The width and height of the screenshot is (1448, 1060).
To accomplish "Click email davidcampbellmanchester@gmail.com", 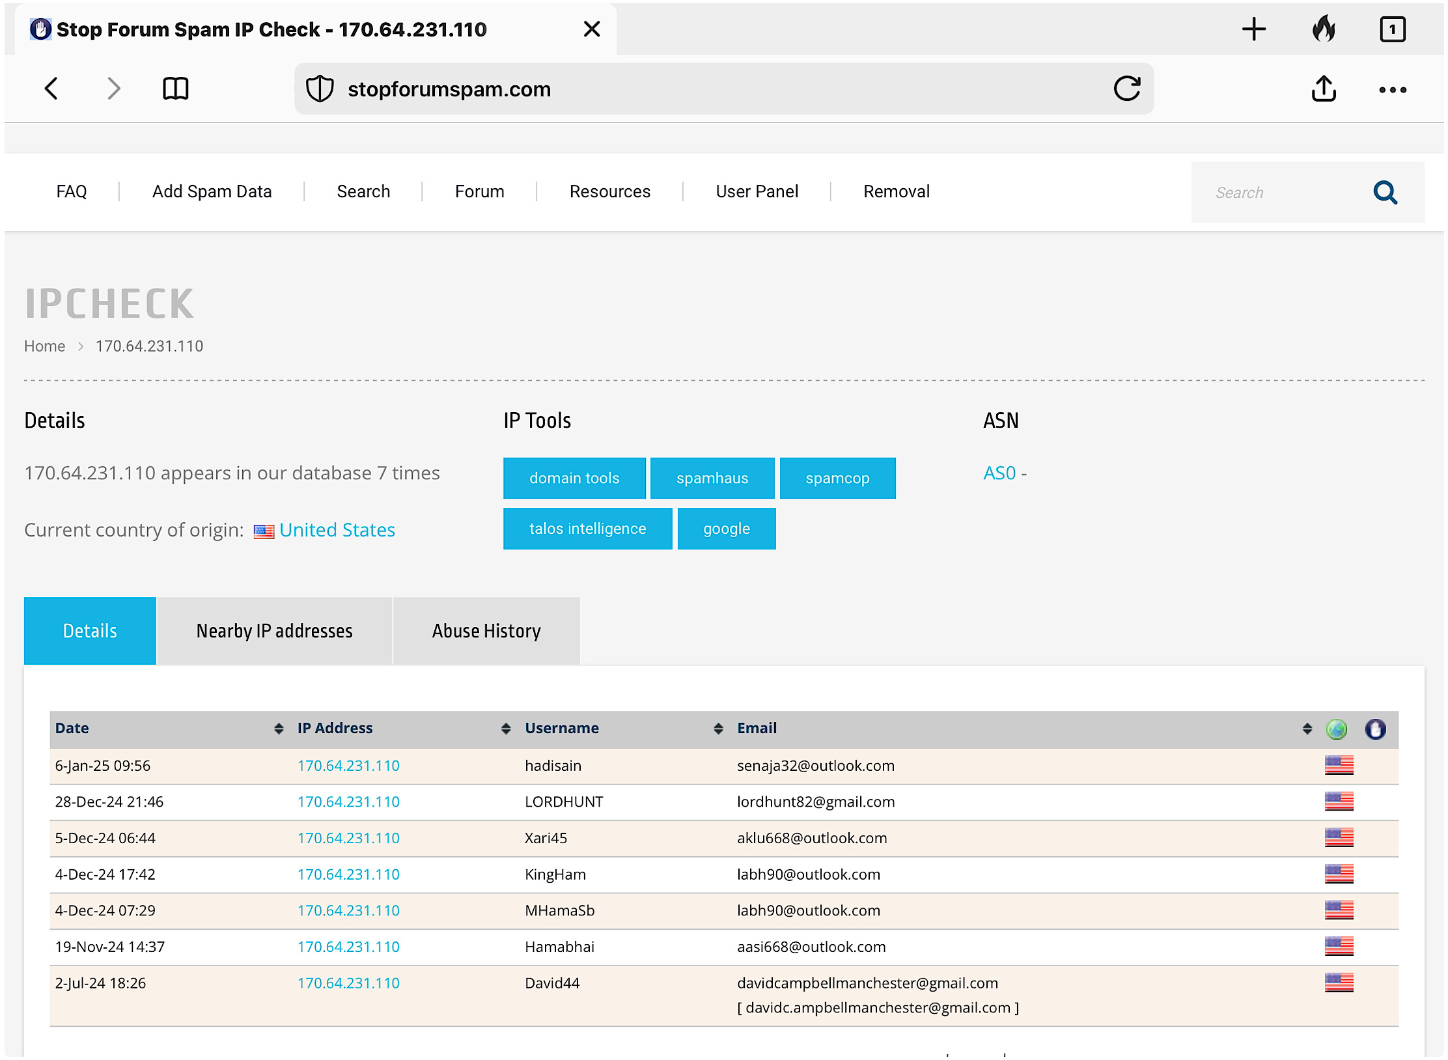I will tap(867, 983).
